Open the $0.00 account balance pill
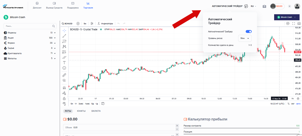The image size is (302, 136). tap(277, 6)
